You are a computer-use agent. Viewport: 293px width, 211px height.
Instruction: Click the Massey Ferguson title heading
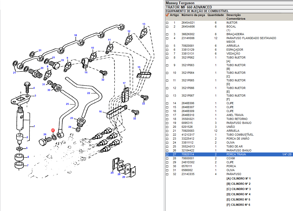click(x=180, y=3)
